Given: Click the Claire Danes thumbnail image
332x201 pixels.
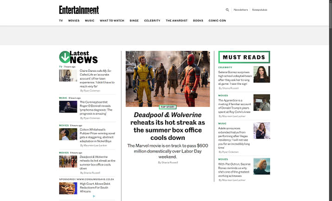Looking at the screenshot, I should (68, 75).
